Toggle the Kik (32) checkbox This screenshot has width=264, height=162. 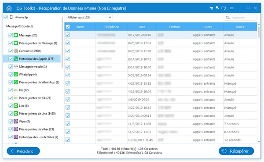coord(11,90)
